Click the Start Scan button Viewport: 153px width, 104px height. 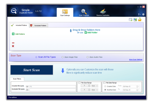click(32, 70)
